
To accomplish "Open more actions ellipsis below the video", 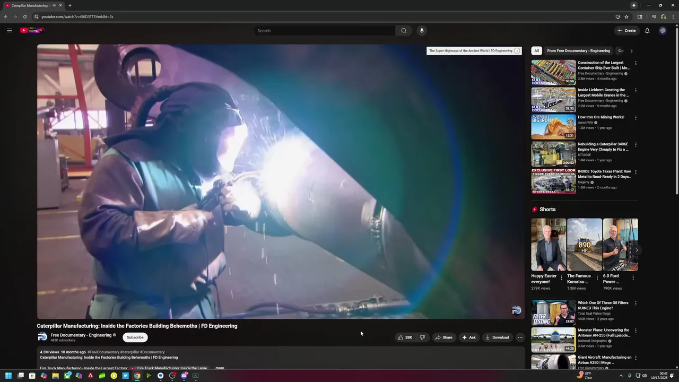I will point(520,337).
